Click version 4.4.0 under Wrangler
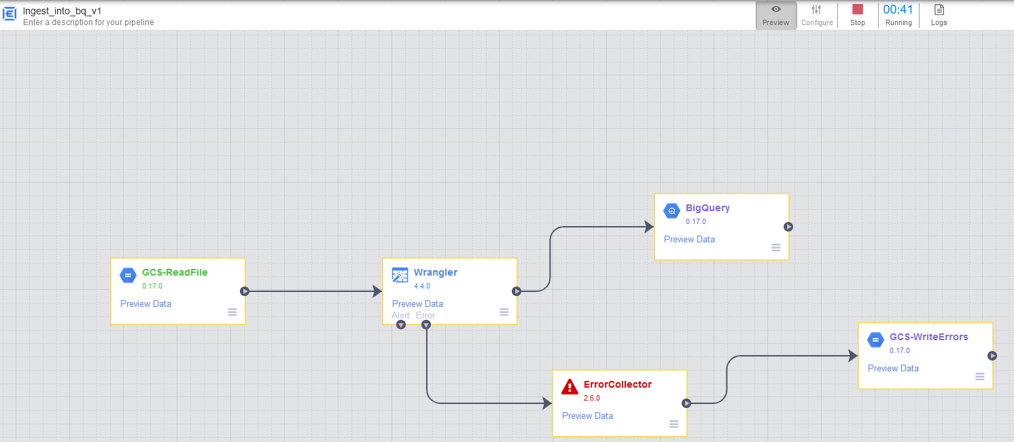Screen dimensions: 1014x442 pos(422,286)
